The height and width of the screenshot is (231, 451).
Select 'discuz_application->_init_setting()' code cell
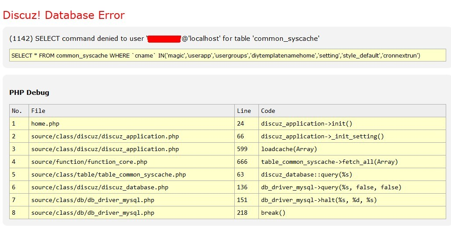(352, 136)
